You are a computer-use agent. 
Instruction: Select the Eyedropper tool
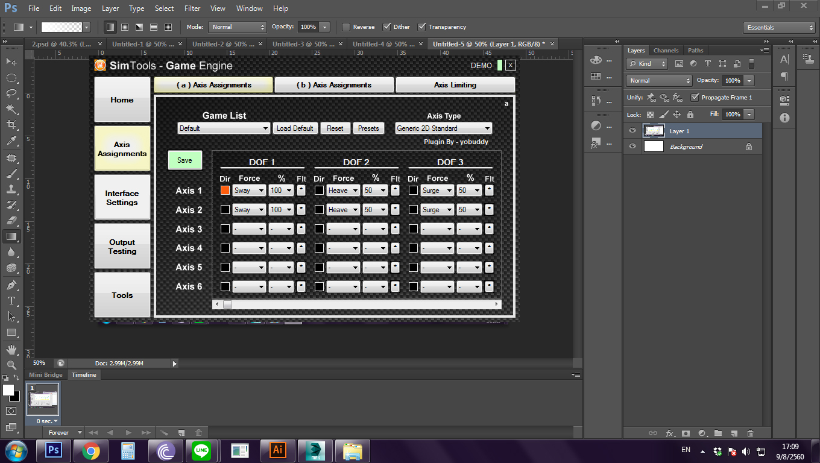click(11, 141)
